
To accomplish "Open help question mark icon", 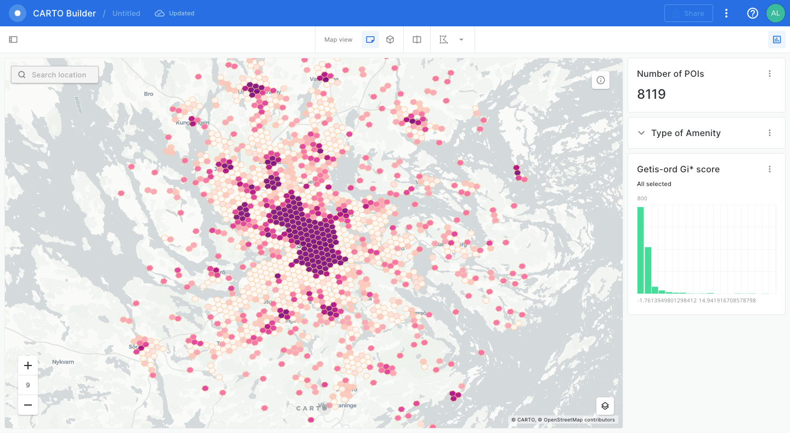I will pos(753,13).
